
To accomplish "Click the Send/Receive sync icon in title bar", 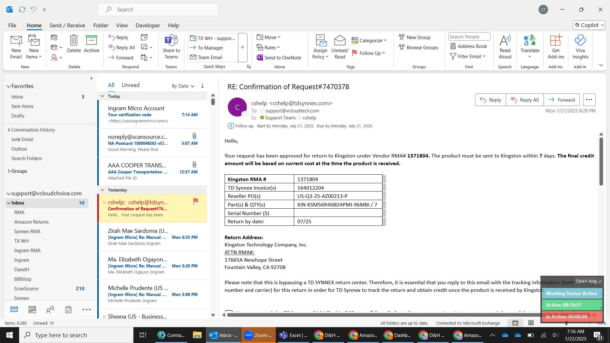I will pyautogui.click(x=22, y=10).
